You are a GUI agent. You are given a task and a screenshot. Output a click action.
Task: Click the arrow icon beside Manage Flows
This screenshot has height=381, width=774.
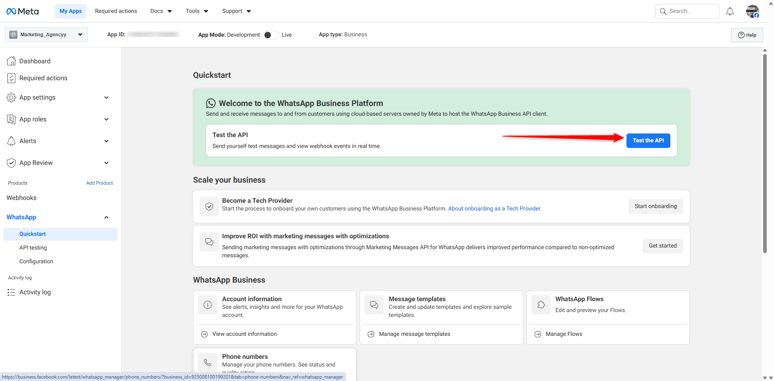pyautogui.click(x=538, y=334)
